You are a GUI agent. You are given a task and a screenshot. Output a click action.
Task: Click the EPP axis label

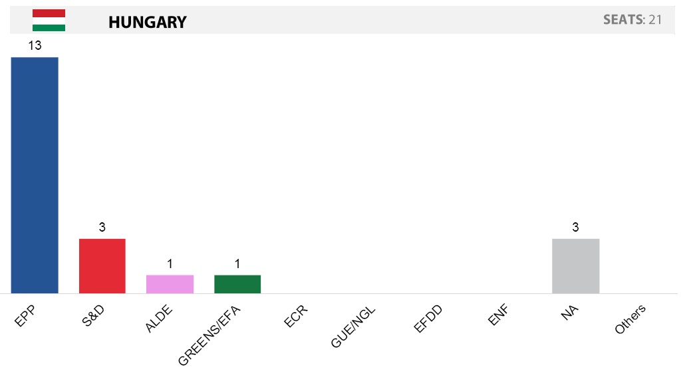pos(25,316)
